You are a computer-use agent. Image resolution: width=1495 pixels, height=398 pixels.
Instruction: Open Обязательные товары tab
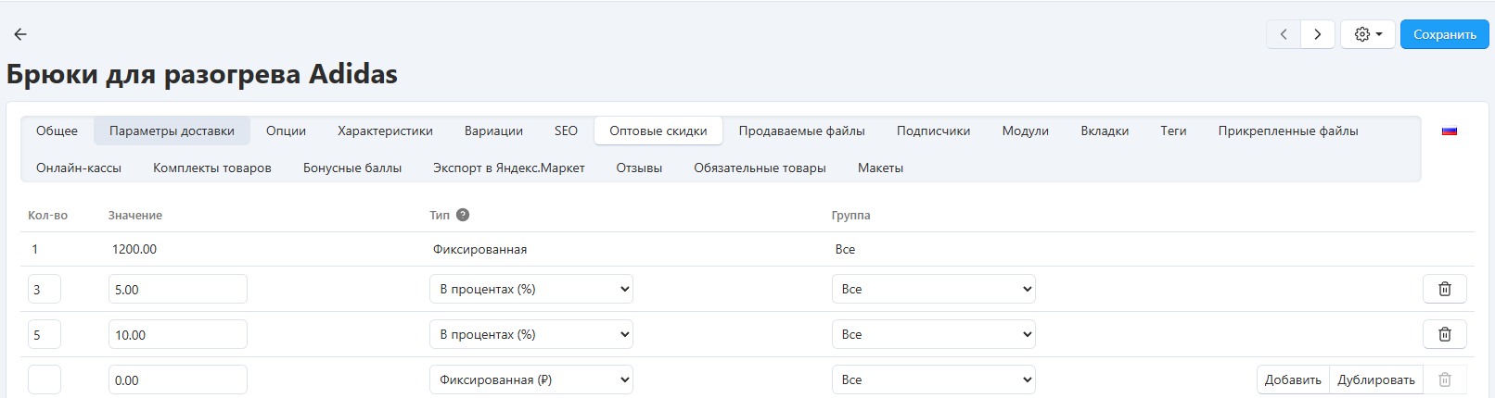(760, 168)
